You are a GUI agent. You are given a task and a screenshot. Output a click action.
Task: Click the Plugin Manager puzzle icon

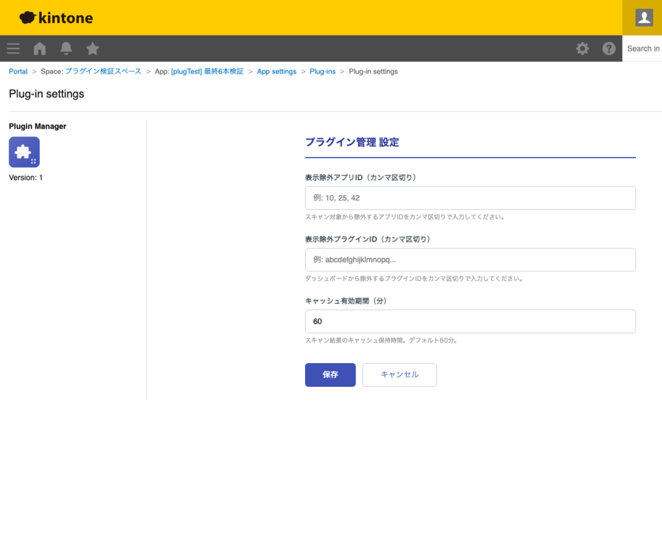pyautogui.click(x=24, y=151)
